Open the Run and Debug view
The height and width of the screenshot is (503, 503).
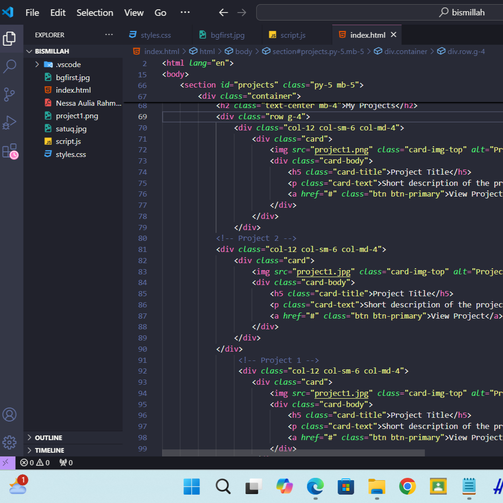coord(9,123)
